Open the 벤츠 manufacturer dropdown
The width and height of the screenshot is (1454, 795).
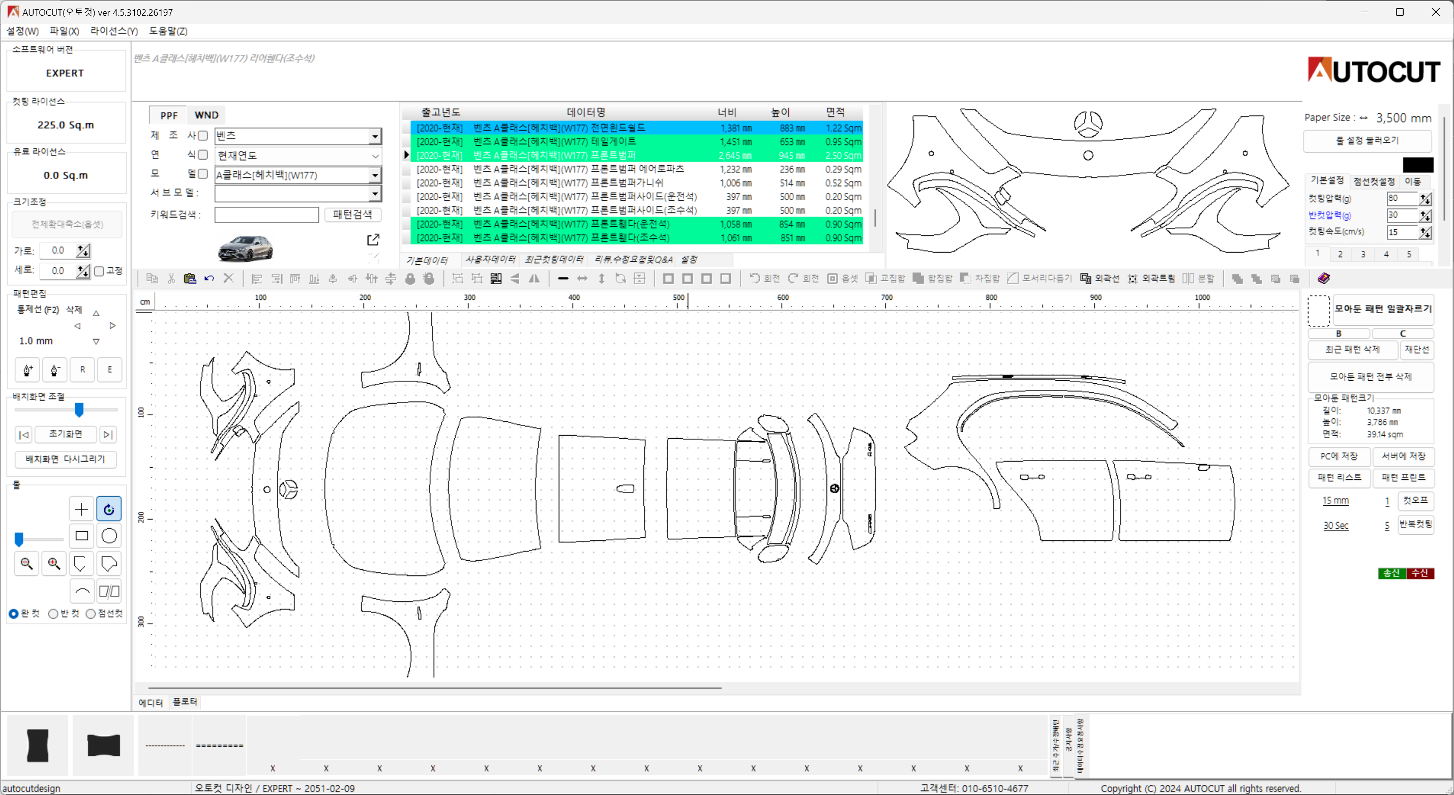(x=375, y=136)
